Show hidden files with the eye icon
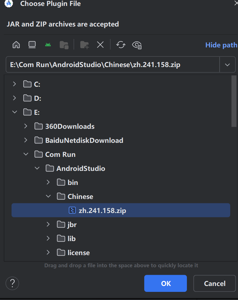Viewport: 238px width, 300px height. [137, 45]
